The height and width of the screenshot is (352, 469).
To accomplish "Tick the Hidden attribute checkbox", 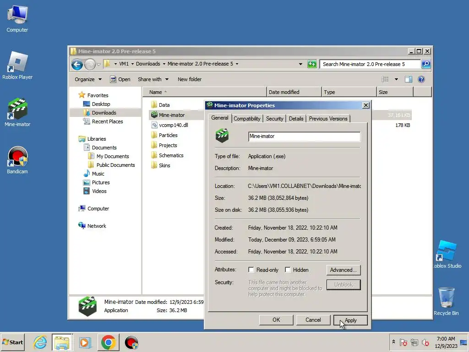I will (x=288, y=269).
